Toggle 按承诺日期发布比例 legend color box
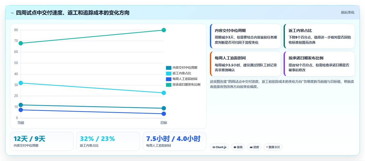 click(x=168, y=85)
